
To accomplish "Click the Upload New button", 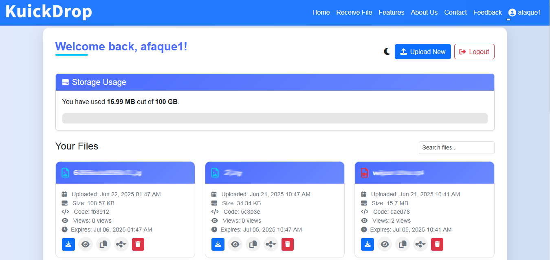I will point(423,52).
